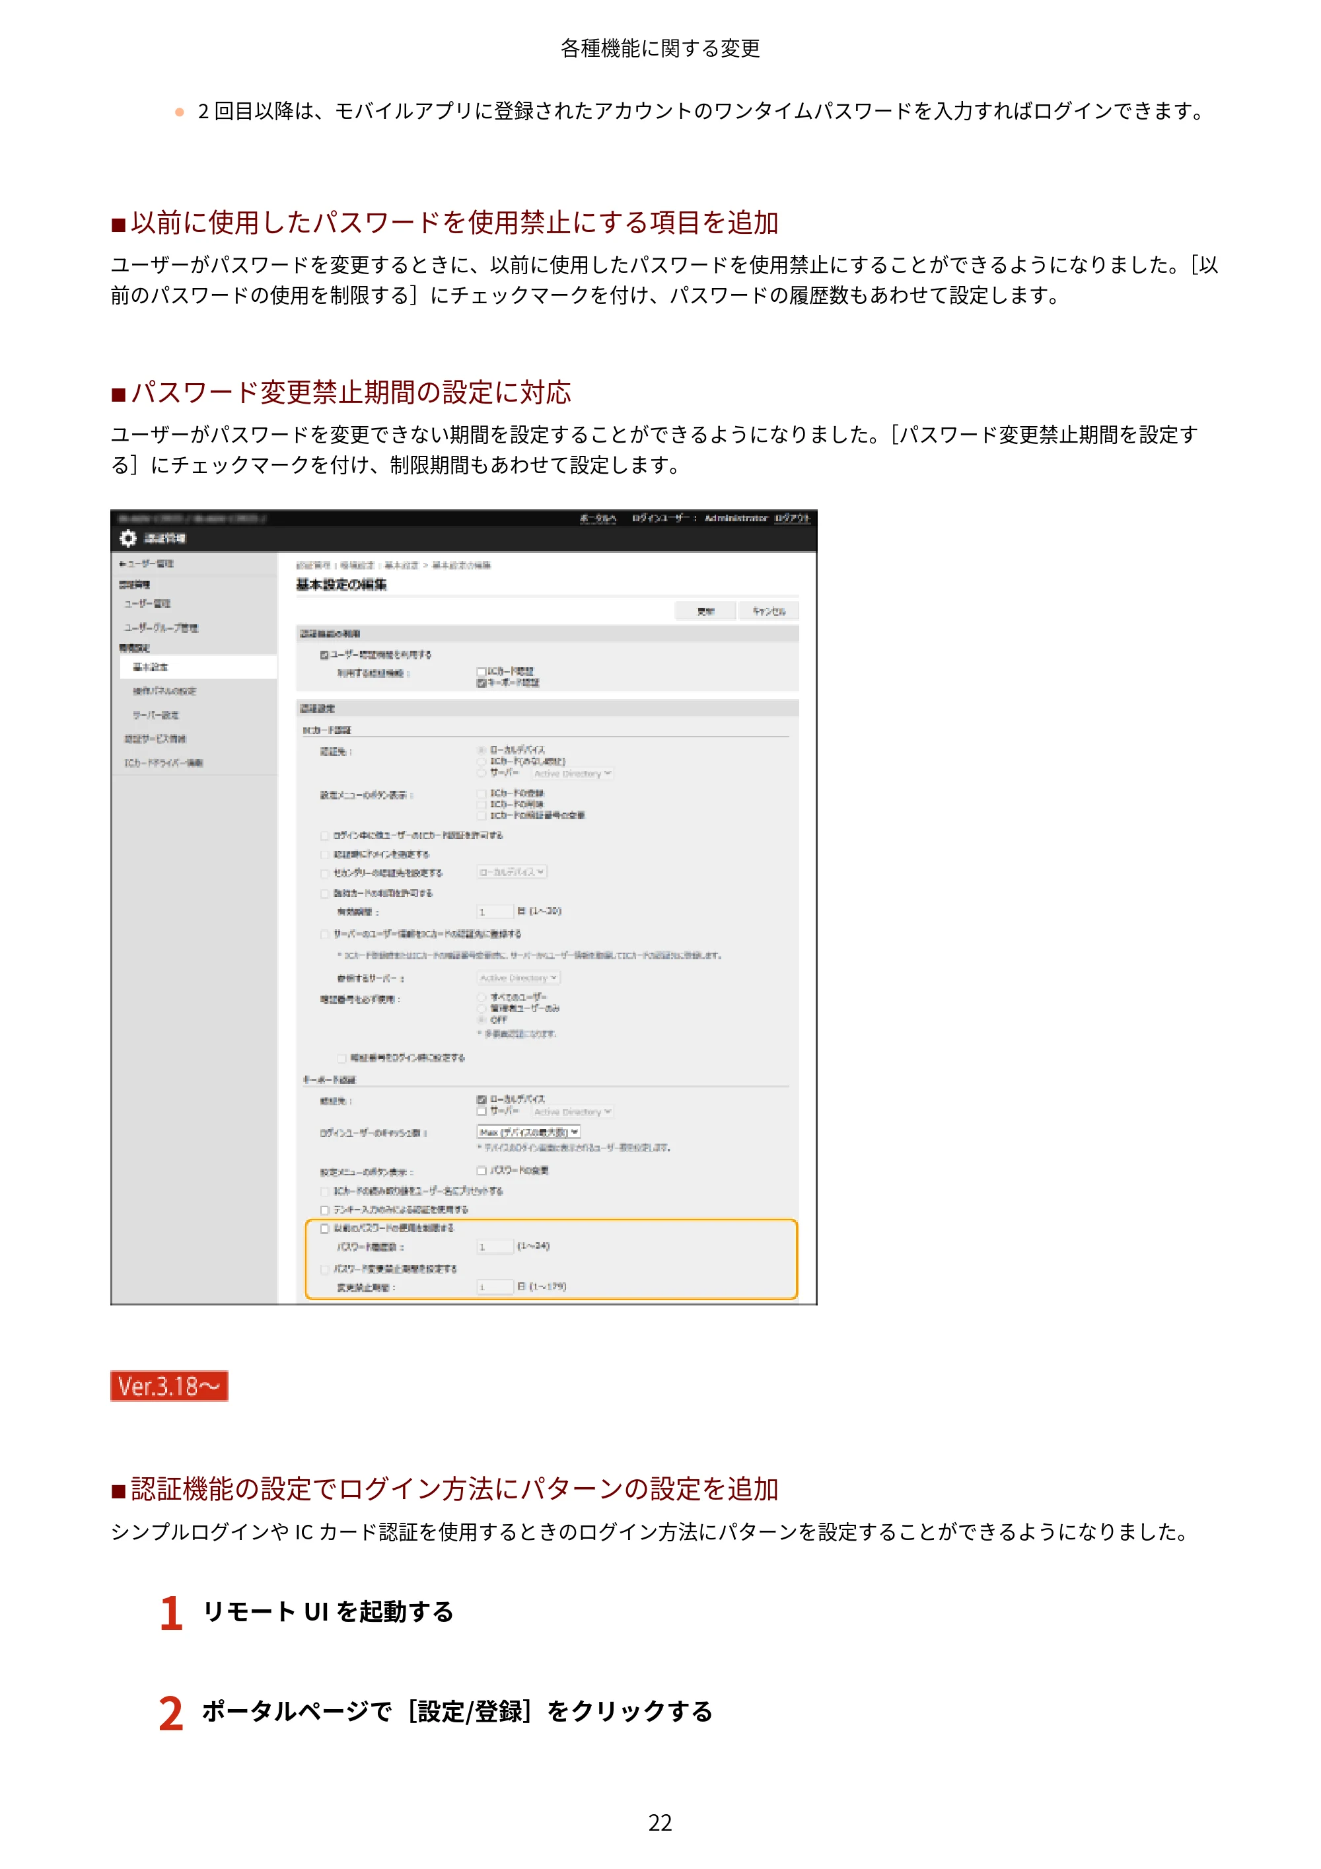Check 以前のパスワードの使用を制限する
The width and height of the screenshot is (1321, 1869).
click(x=325, y=1228)
